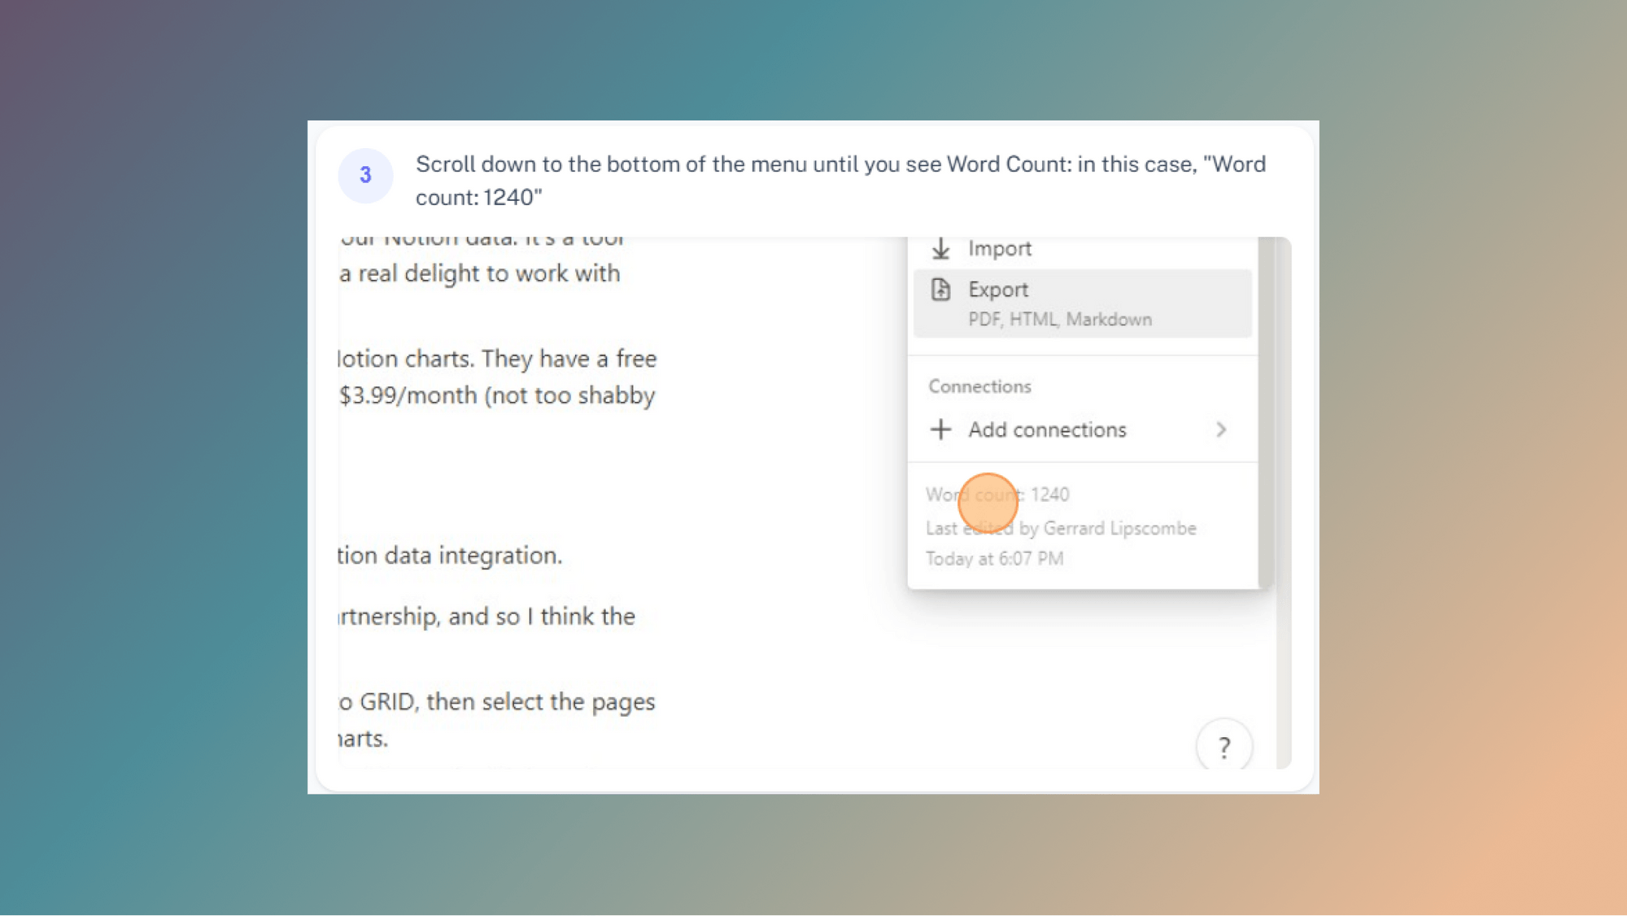Click the Connections section header

979,386
